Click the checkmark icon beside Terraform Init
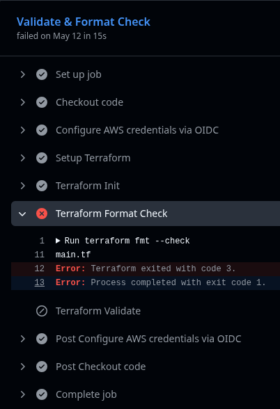This screenshot has height=409, width=280. click(x=42, y=186)
